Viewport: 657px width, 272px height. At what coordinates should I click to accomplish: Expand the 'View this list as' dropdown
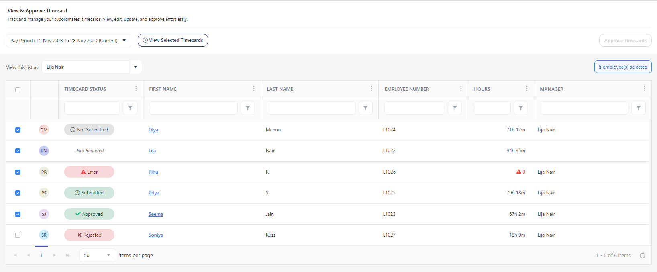[x=135, y=67]
